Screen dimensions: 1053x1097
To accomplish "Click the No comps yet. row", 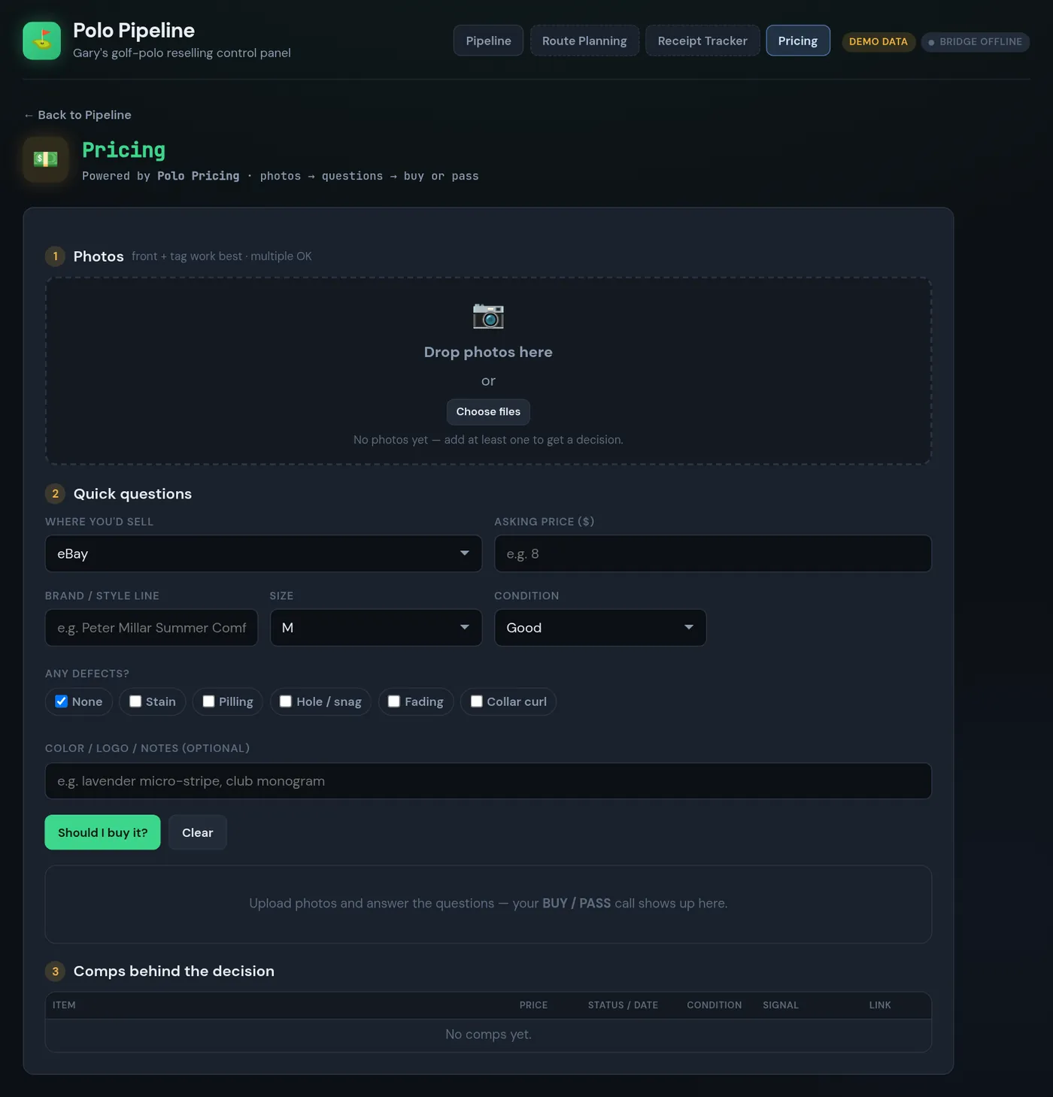I will click(x=488, y=1035).
